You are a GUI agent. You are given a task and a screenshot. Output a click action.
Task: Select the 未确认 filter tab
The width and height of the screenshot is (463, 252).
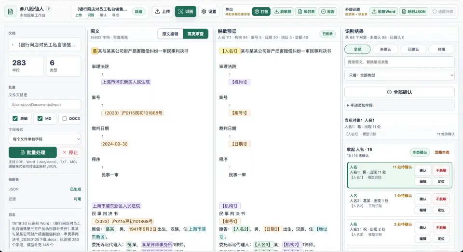tap(385, 49)
